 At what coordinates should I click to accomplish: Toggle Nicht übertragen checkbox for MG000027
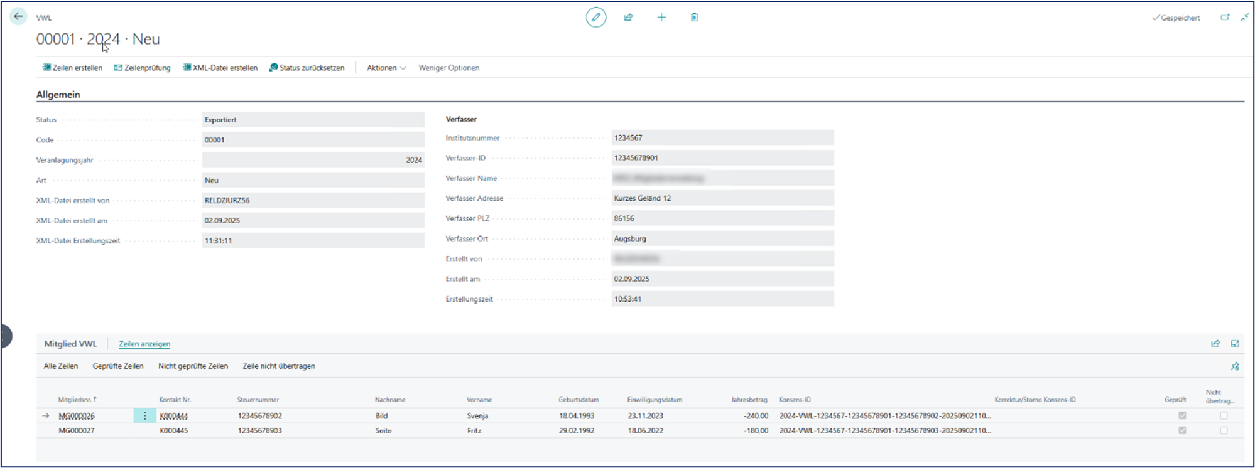point(1224,430)
